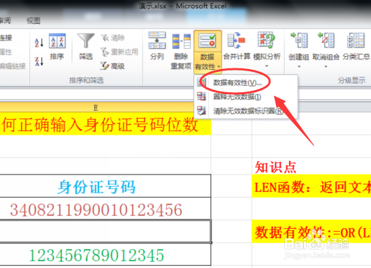Select cell with 340821199001012​3456
371x268 pixels.
pyautogui.click(x=106, y=209)
